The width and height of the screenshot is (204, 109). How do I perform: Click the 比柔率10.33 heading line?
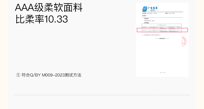[42, 19]
